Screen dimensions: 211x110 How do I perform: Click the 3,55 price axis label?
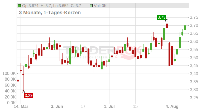coord(194,49)
